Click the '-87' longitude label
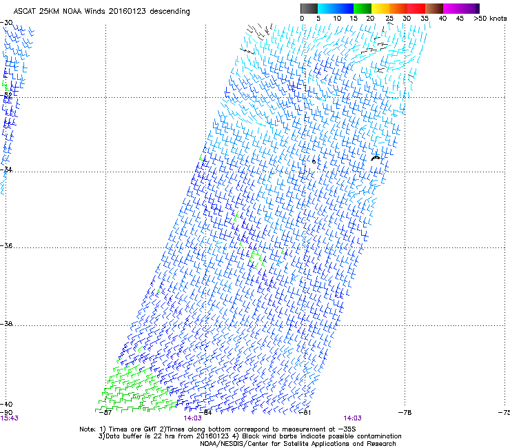Screen dimensions: 510x448 click(105, 413)
